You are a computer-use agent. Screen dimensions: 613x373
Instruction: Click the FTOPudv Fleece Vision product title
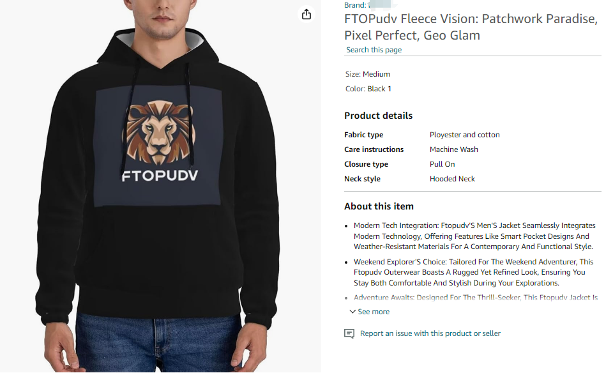point(471,27)
